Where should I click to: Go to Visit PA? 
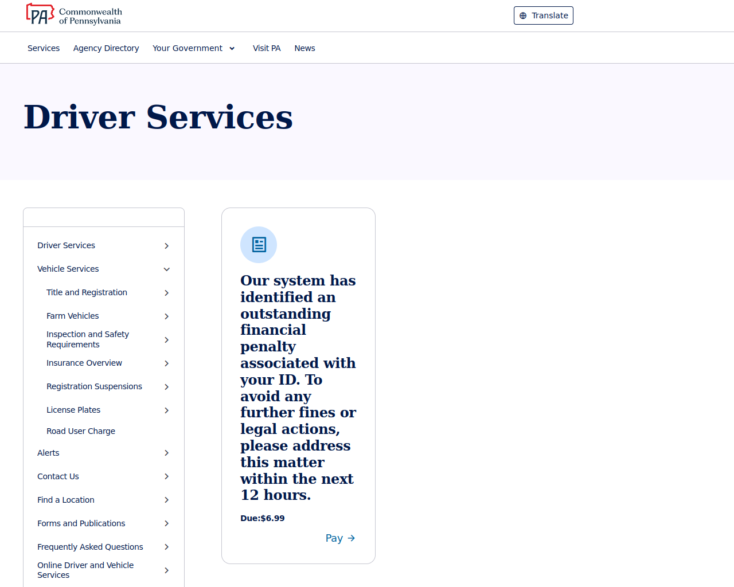tap(267, 48)
